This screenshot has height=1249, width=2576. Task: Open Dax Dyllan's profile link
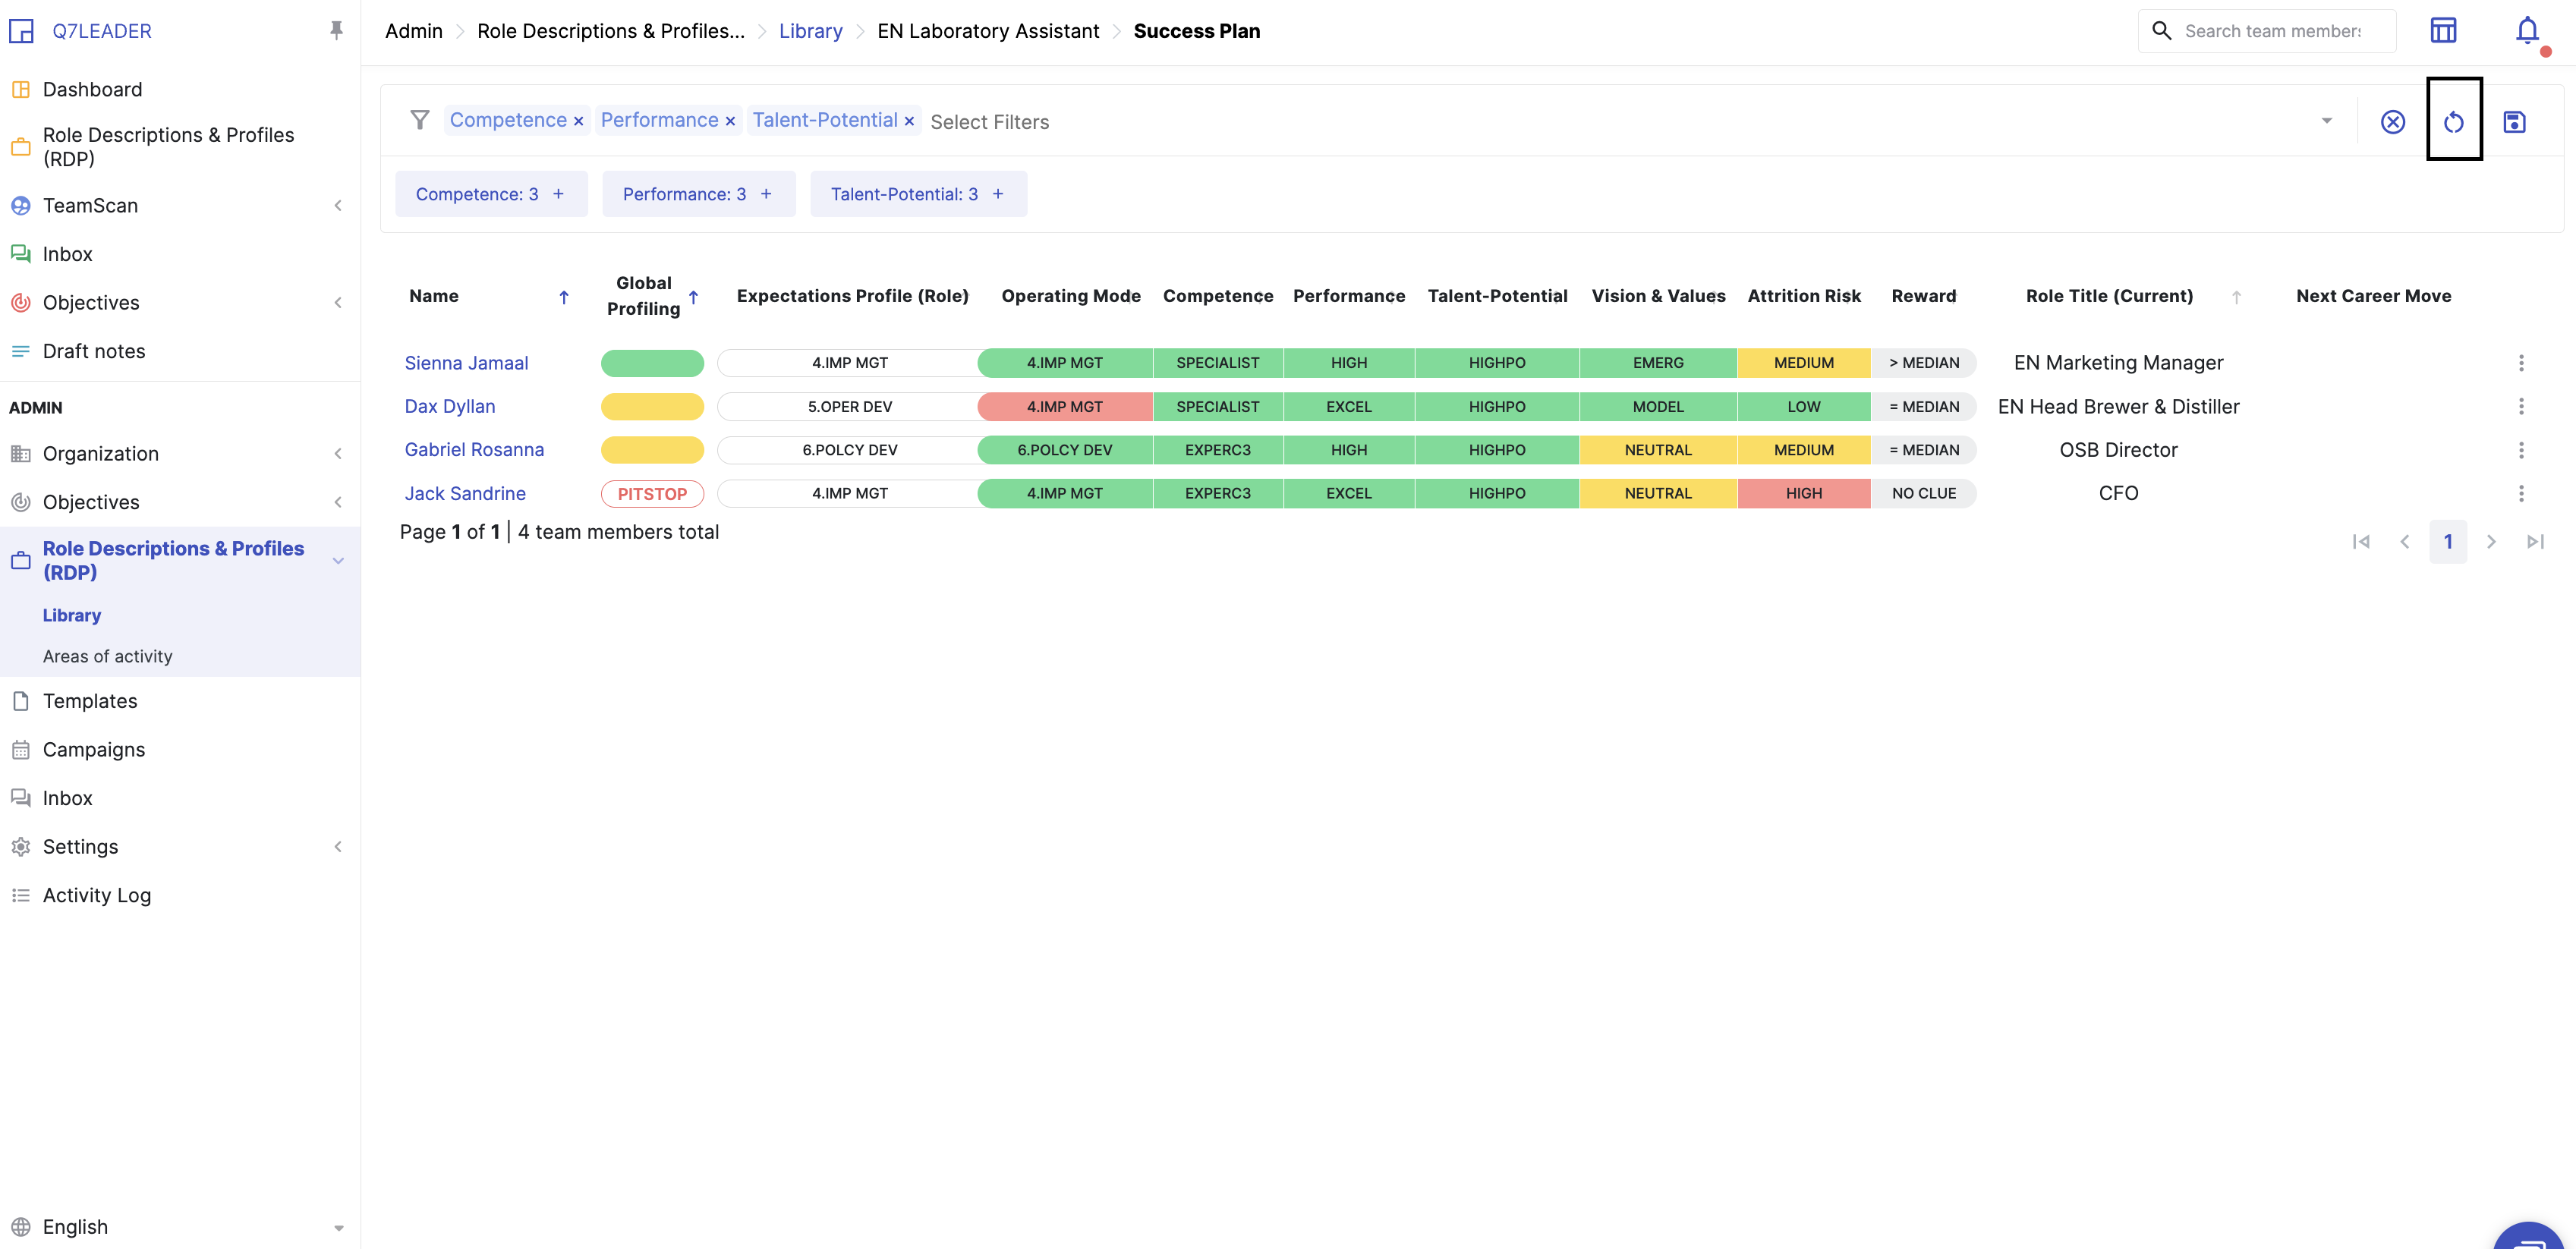(x=449, y=406)
